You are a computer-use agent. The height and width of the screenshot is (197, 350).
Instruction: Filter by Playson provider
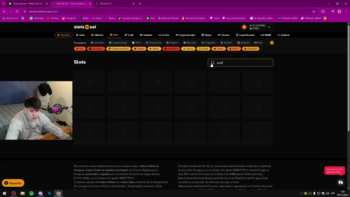pos(172,43)
